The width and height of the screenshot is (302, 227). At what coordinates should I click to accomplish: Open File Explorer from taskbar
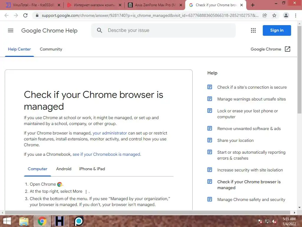(24, 221)
